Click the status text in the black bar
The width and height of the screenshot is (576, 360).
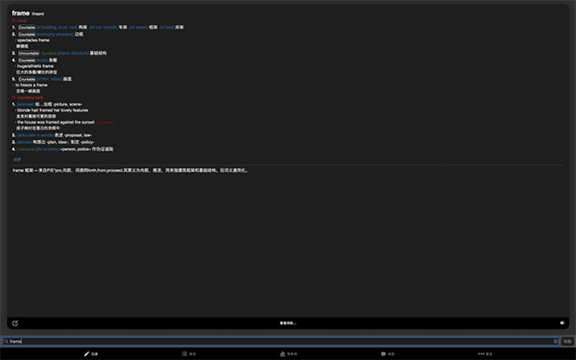(x=288, y=324)
